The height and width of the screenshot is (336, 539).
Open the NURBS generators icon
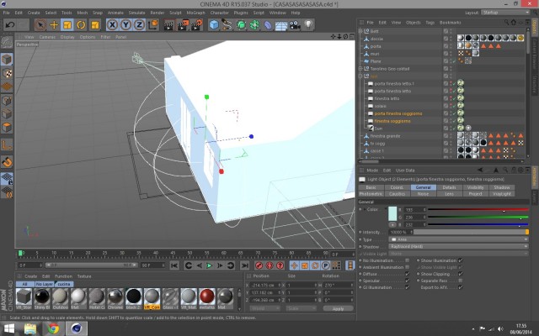coord(241,25)
